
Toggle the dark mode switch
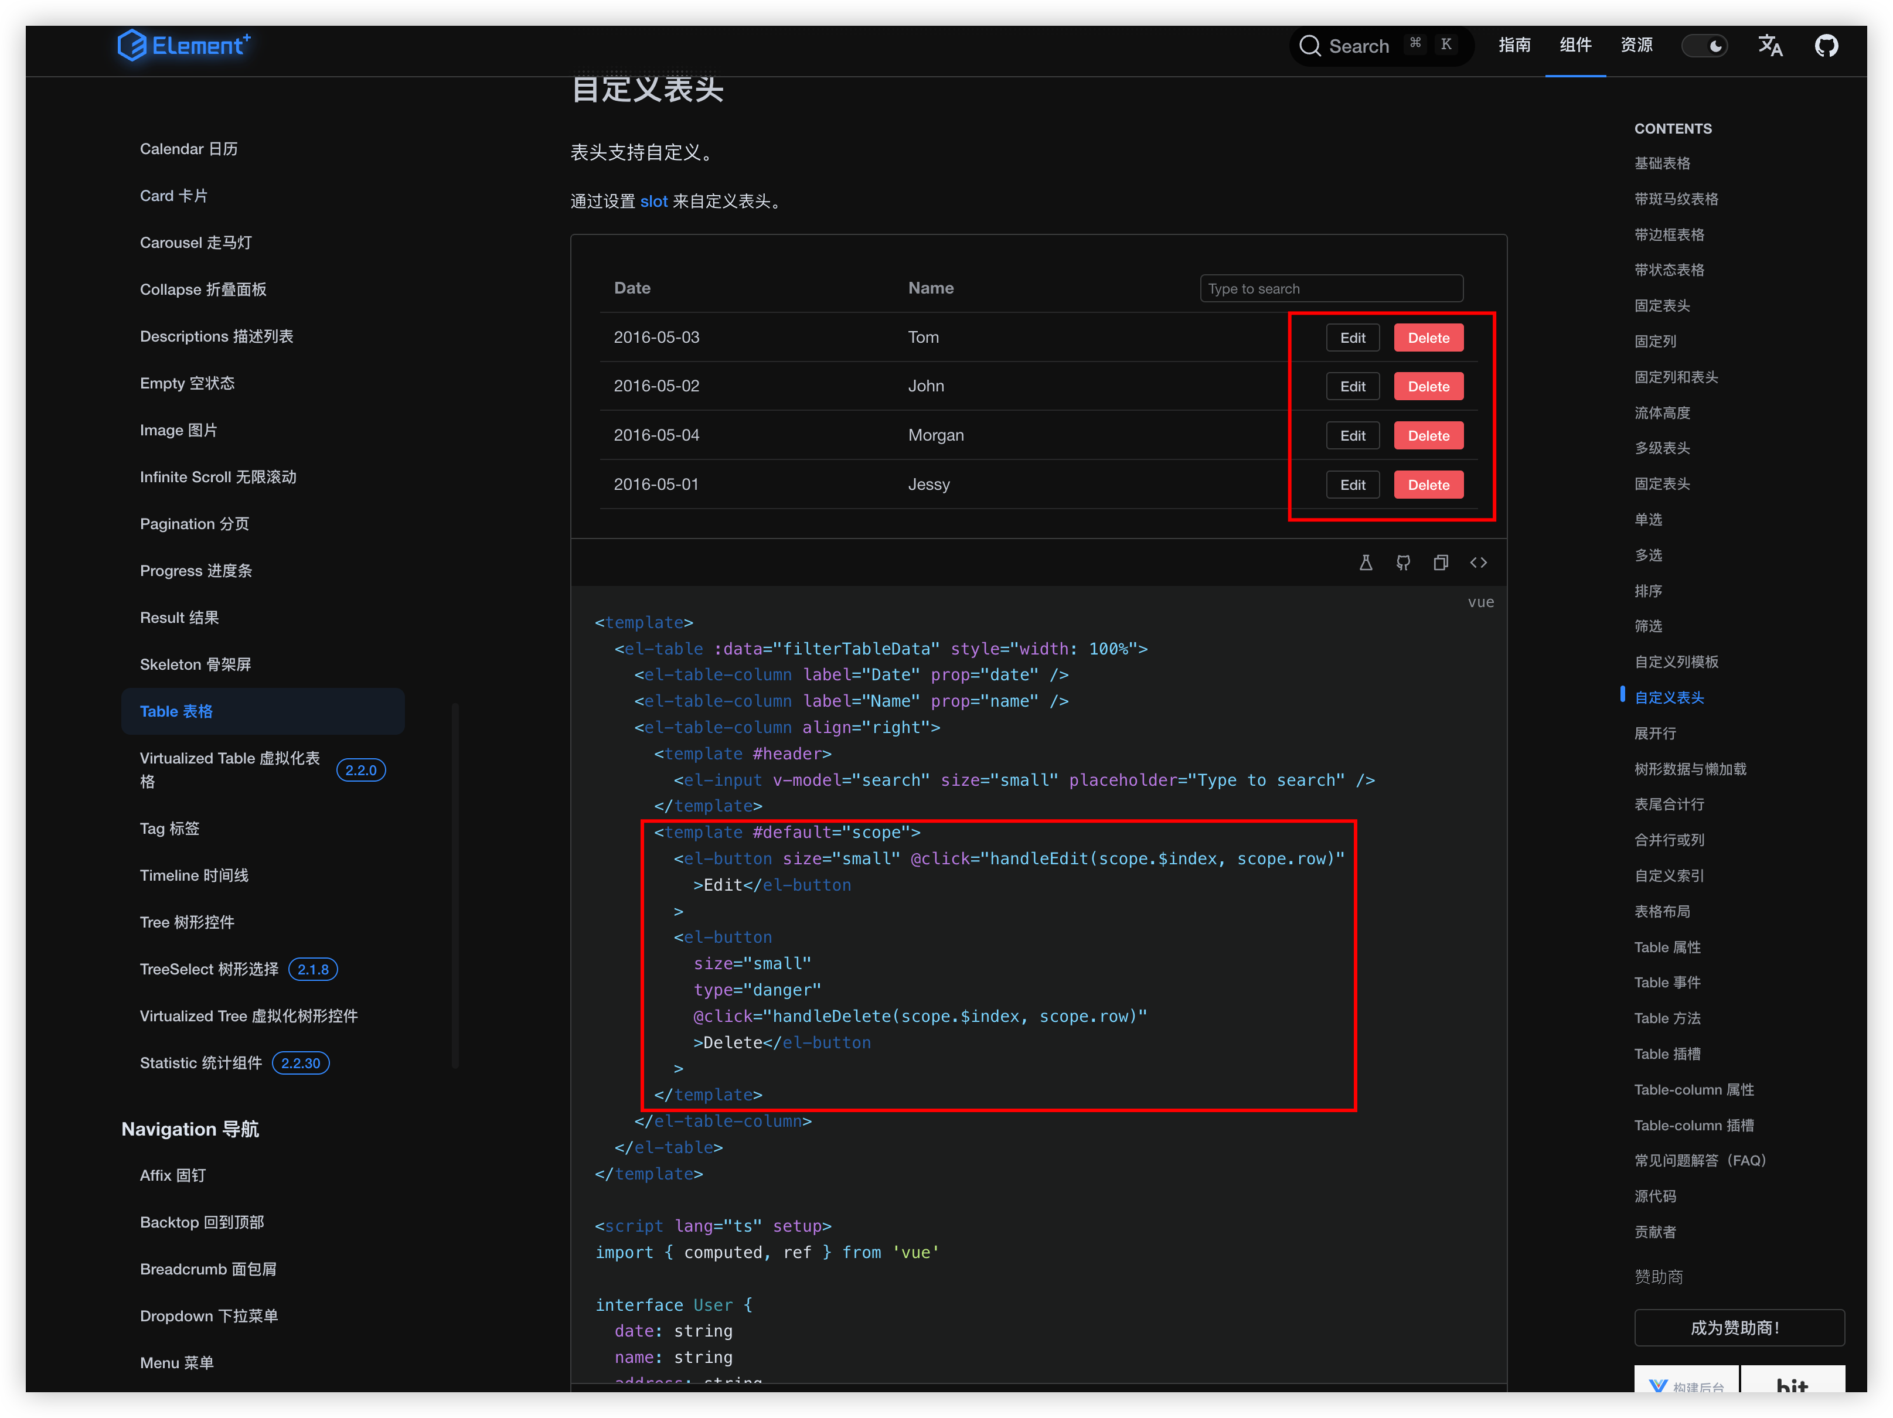tap(1704, 46)
